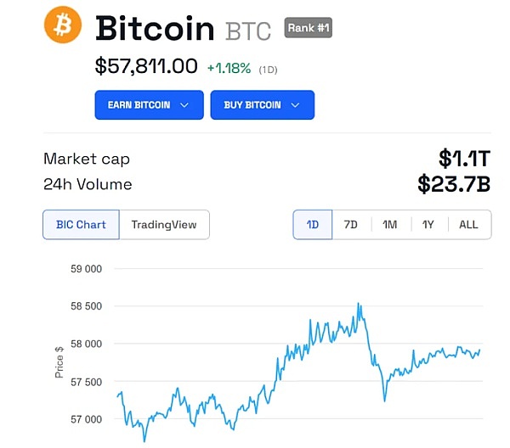The height and width of the screenshot is (448, 510).
Task: Switch to the BIC Chart tab
Action: point(81,225)
